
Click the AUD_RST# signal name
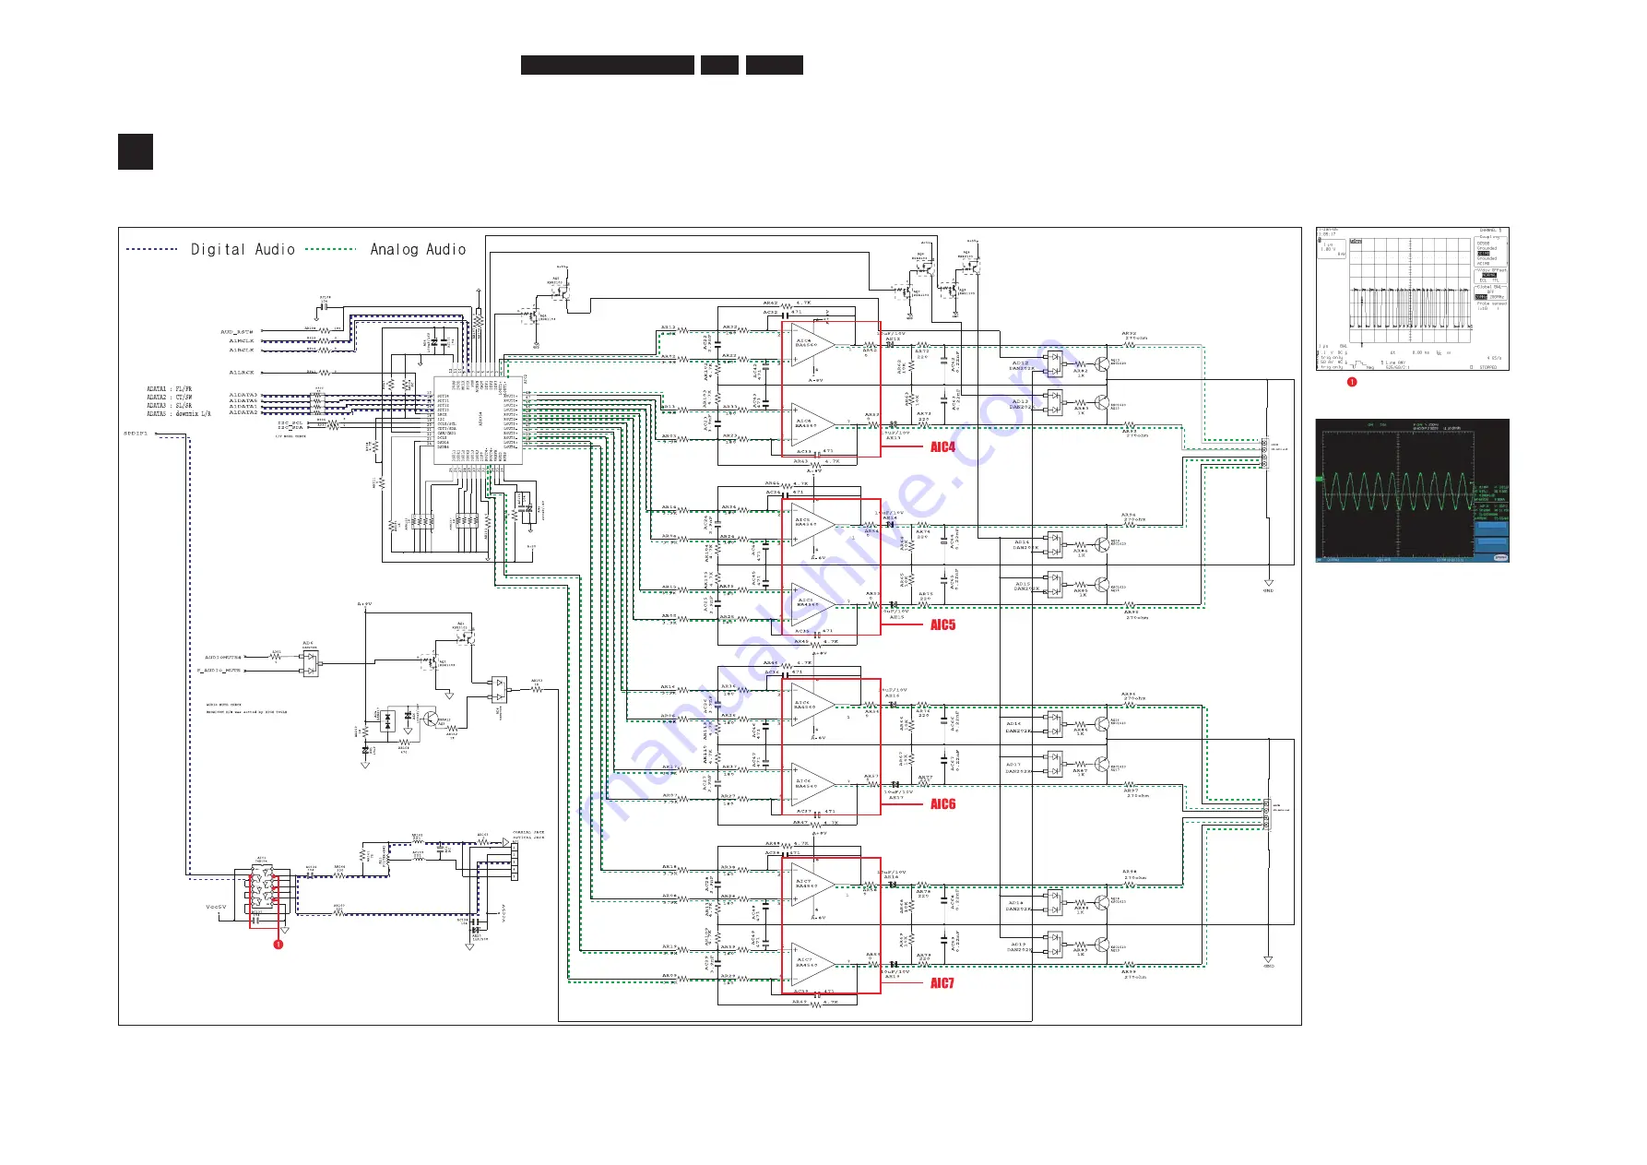pos(237,332)
